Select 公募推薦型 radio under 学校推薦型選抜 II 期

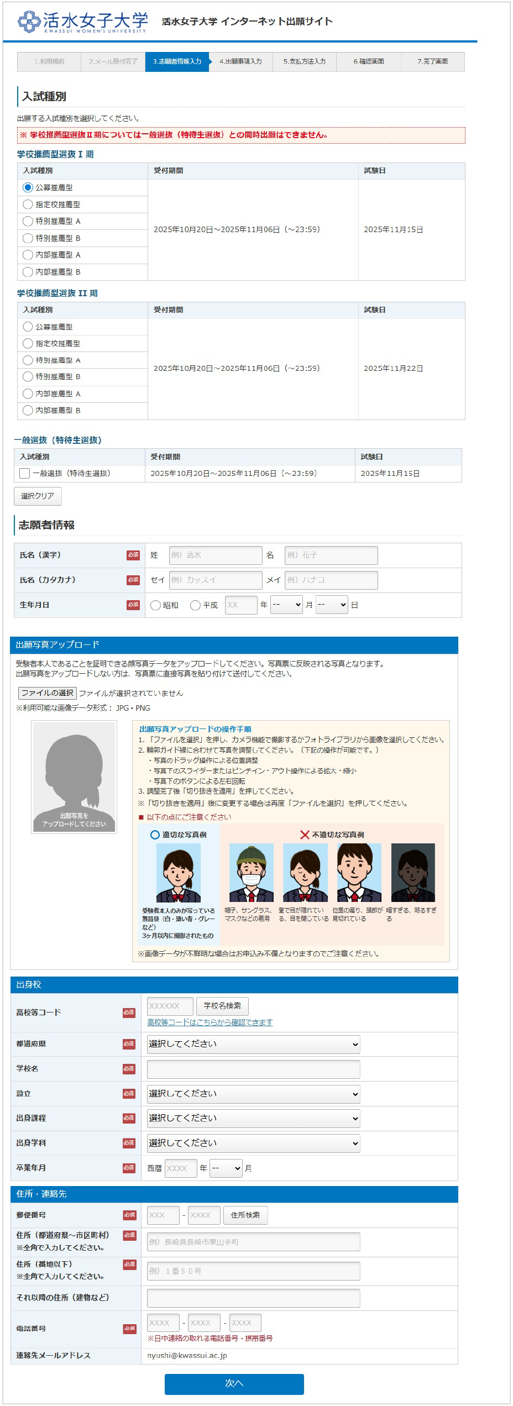coord(28,327)
